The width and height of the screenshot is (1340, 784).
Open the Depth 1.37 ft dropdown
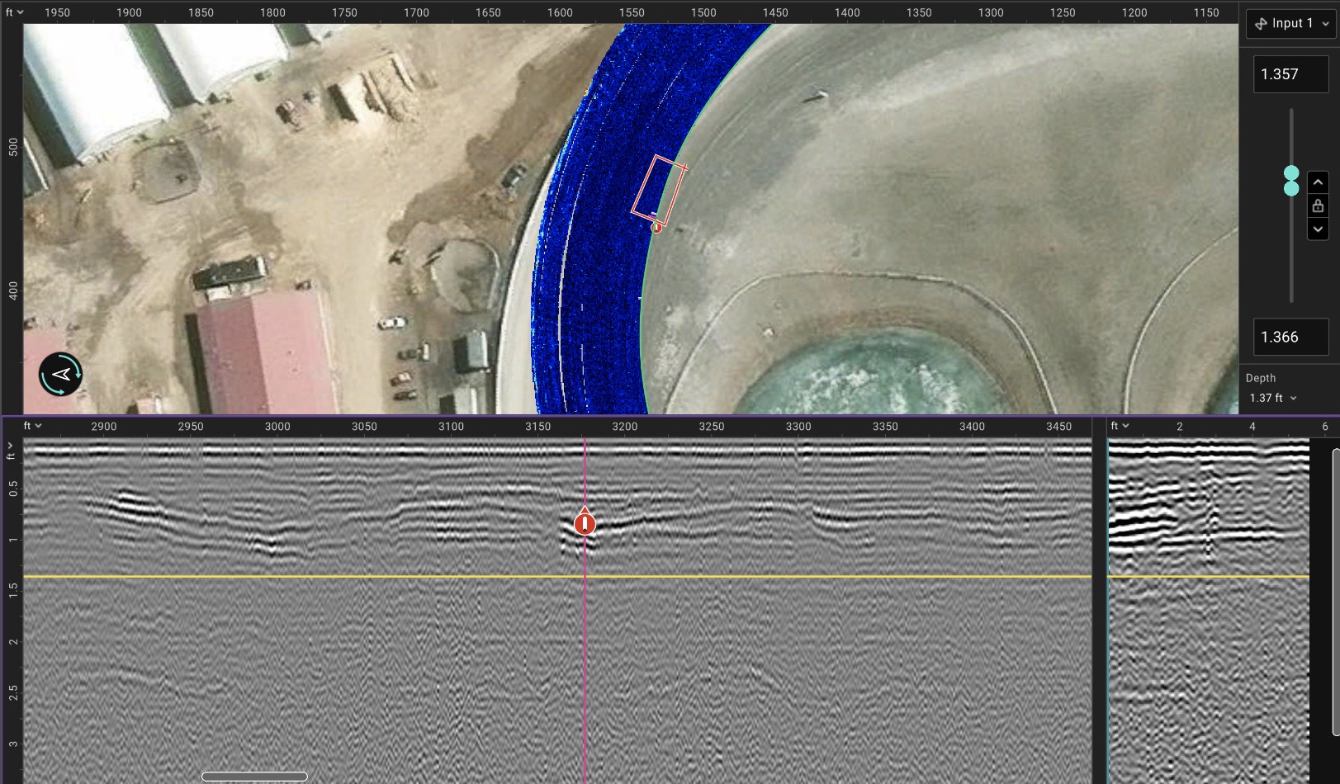click(x=1272, y=399)
